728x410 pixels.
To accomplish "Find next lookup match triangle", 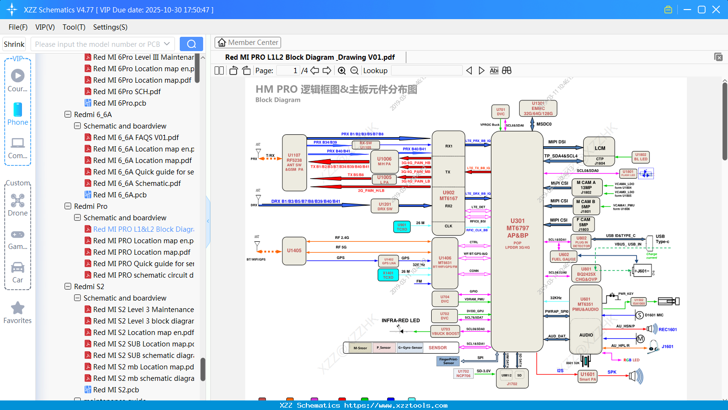I will [x=481, y=71].
